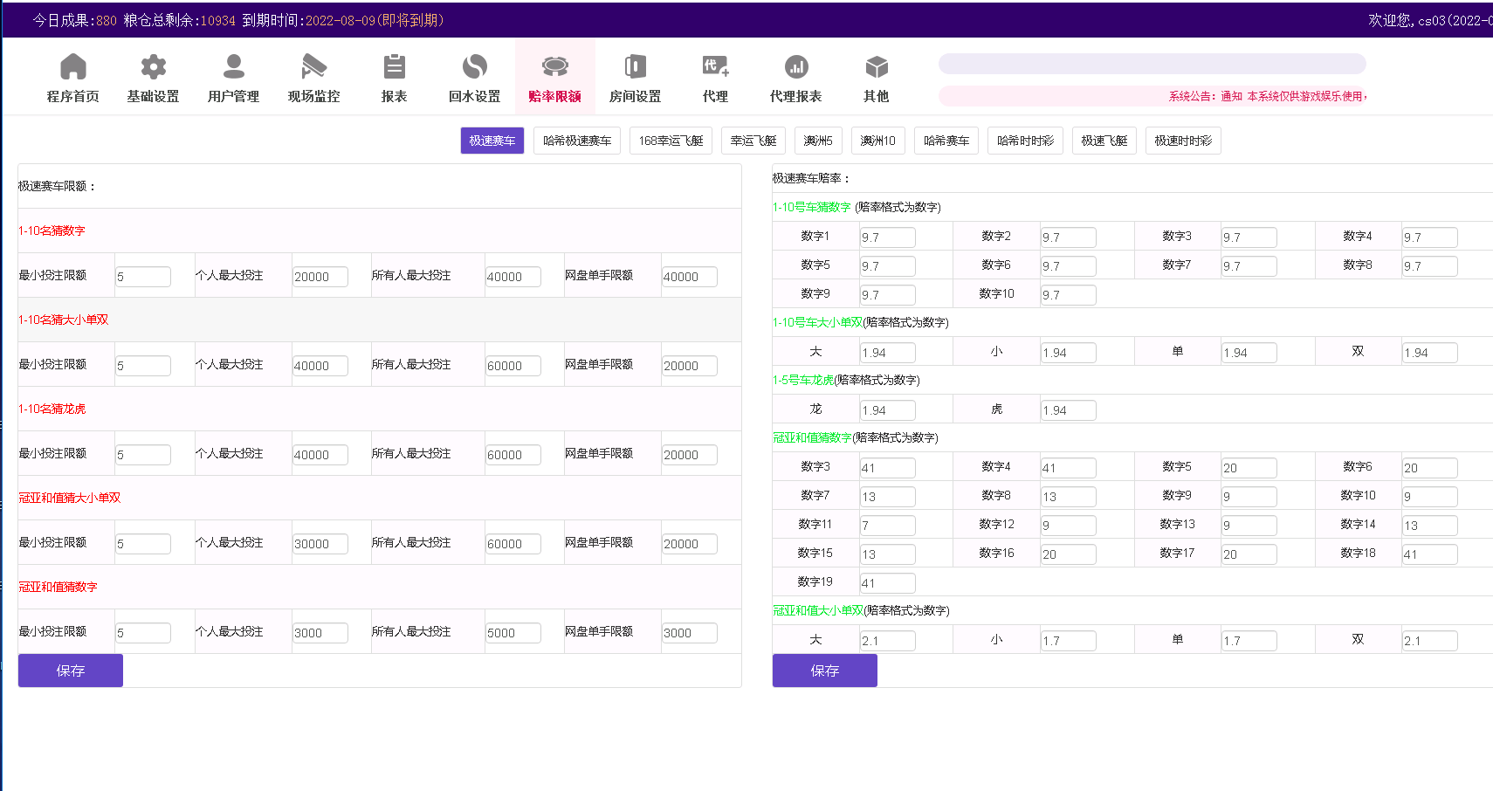The width and height of the screenshot is (1493, 791).
Task: Save the 极速赛车限额 settings on left
Action: pos(71,671)
